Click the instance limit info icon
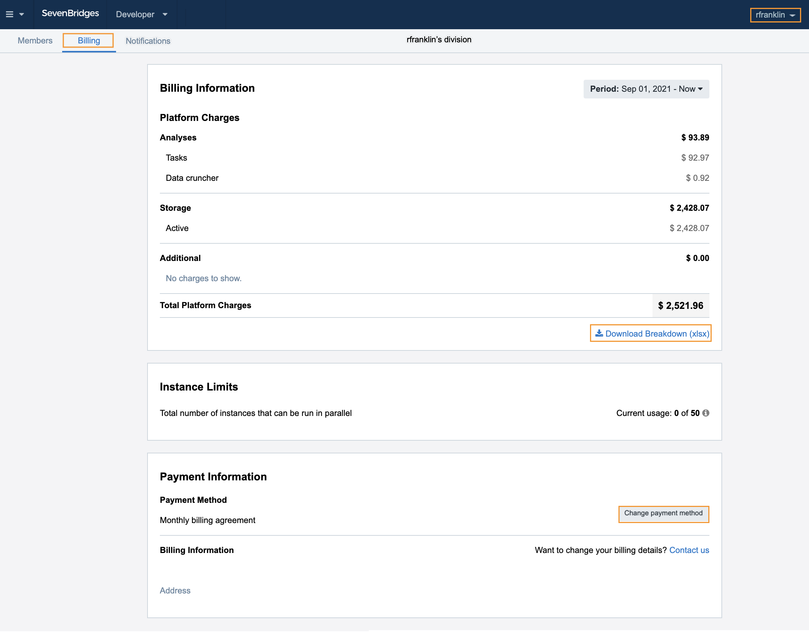 point(706,413)
